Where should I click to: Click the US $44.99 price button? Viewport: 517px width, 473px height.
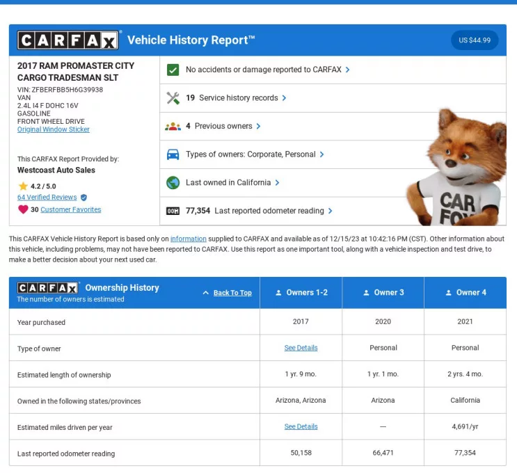coord(475,40)
